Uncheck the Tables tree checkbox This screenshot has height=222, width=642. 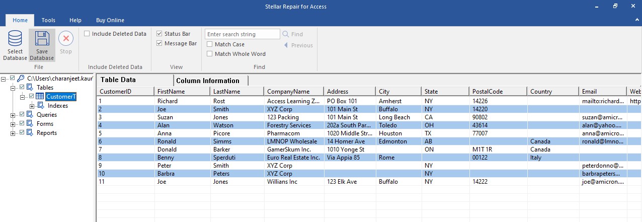click(22, 87)
